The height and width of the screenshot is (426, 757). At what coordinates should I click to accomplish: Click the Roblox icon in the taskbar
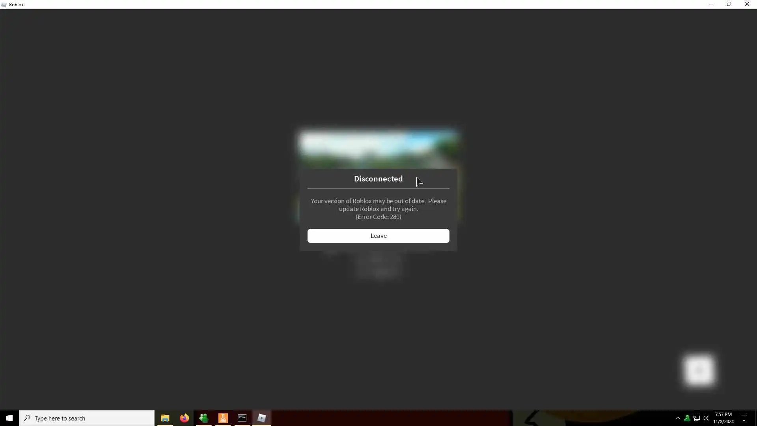click(x=262, y=418)
